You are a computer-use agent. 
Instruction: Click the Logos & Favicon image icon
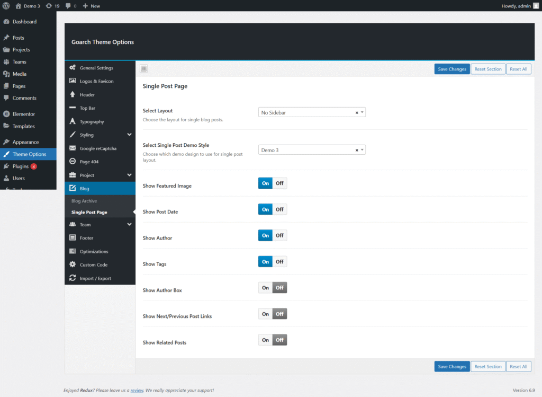pos(73,81)
